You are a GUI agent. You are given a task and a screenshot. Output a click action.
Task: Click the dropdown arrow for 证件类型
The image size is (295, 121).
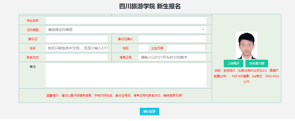[203, 30]
